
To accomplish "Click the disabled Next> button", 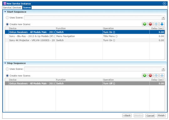I will click(x=138, y=116).
